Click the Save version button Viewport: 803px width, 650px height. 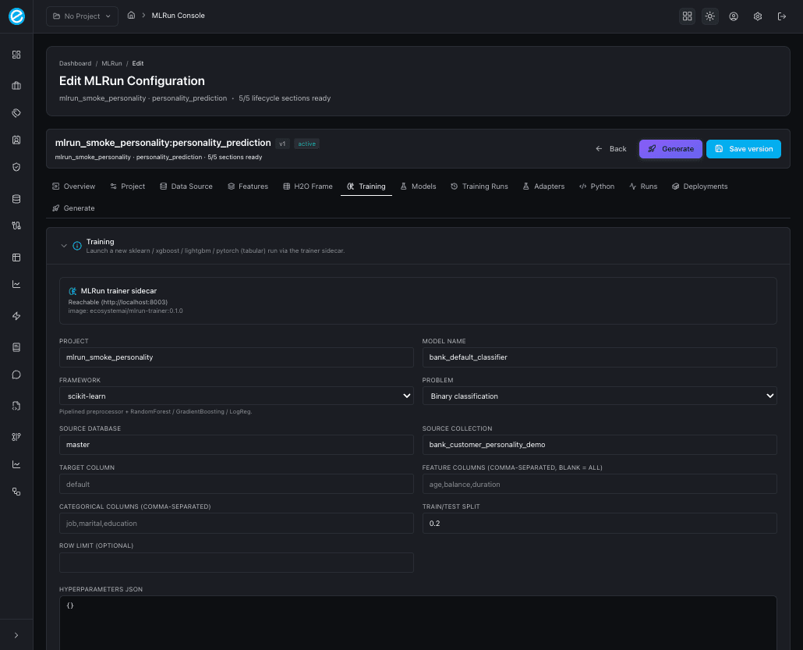tap(743, 148)
